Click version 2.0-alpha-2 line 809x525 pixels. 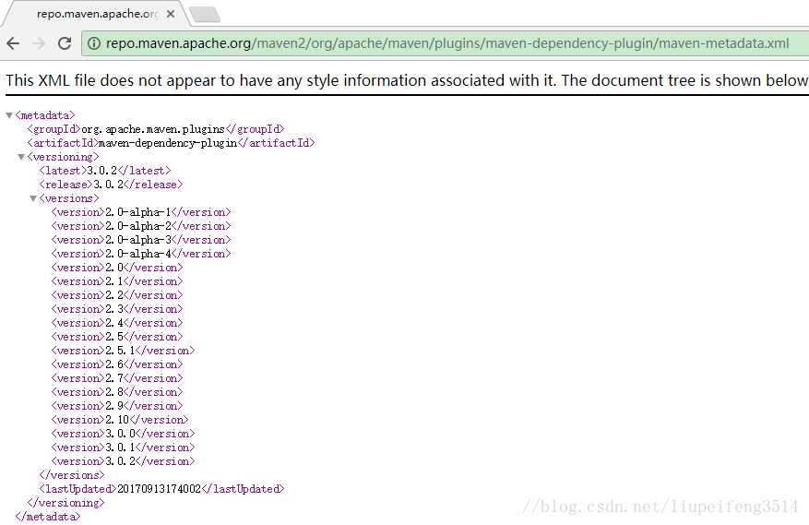click(141, 226)
